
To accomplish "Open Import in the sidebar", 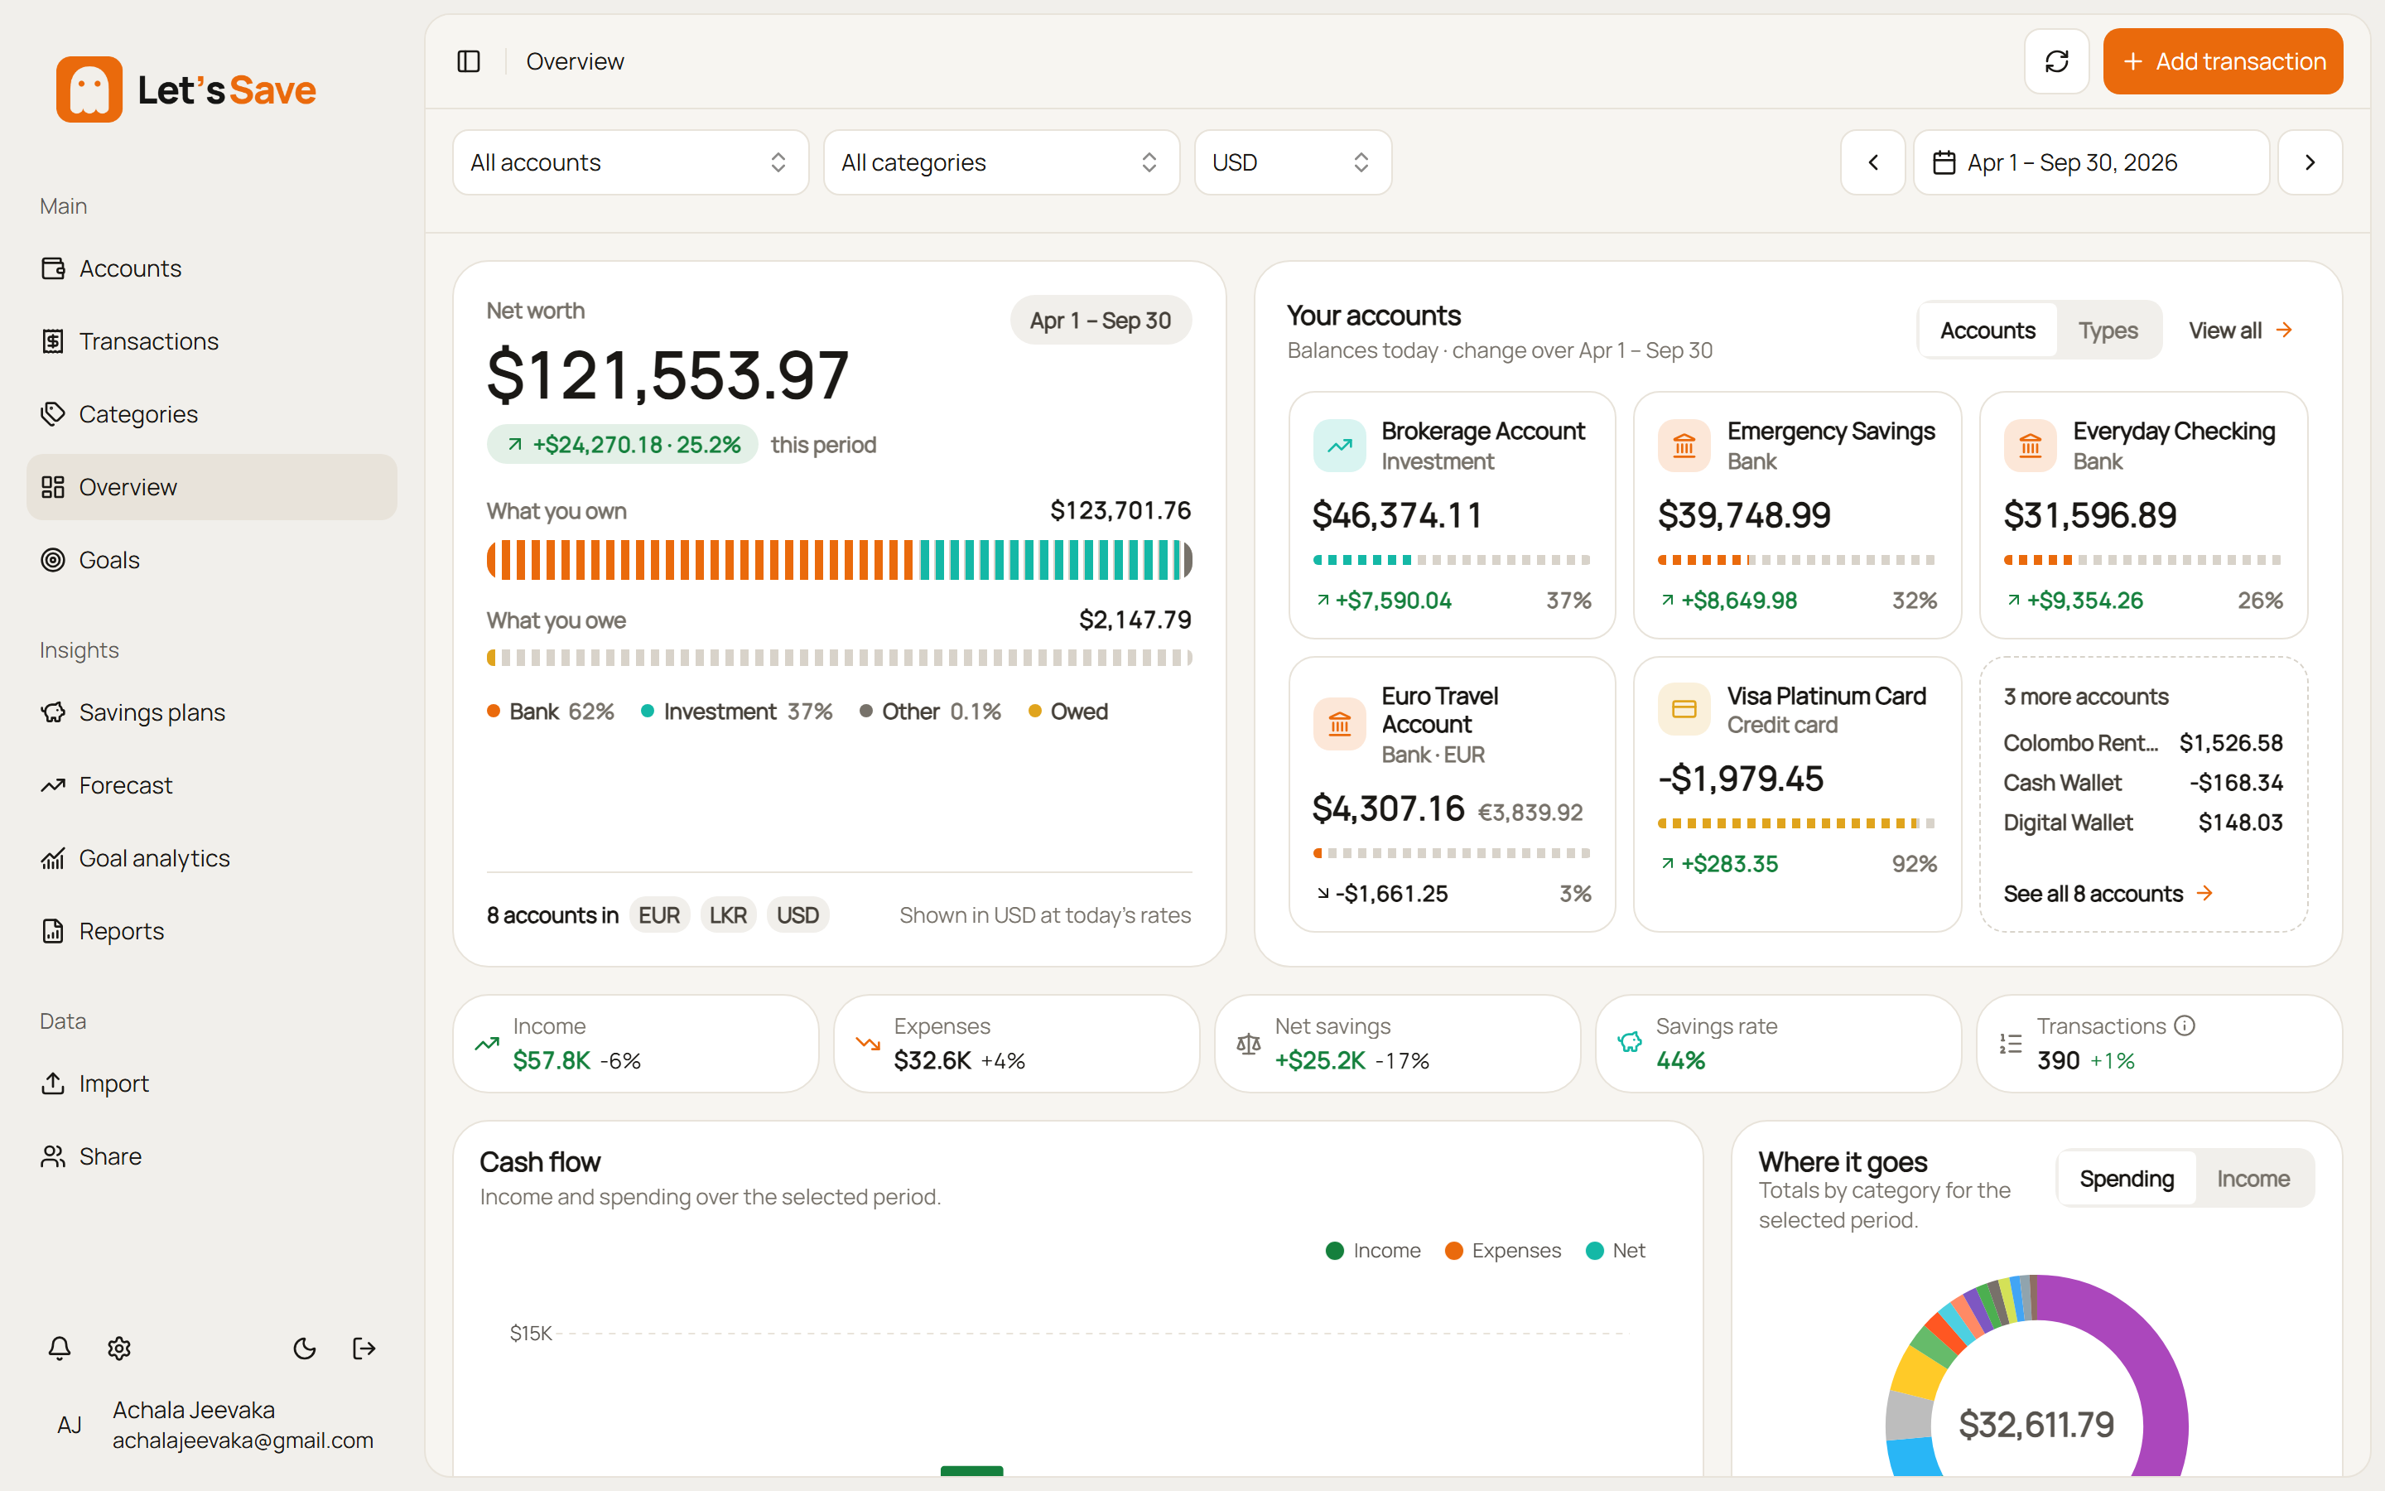I will (x=212, y=1083).
